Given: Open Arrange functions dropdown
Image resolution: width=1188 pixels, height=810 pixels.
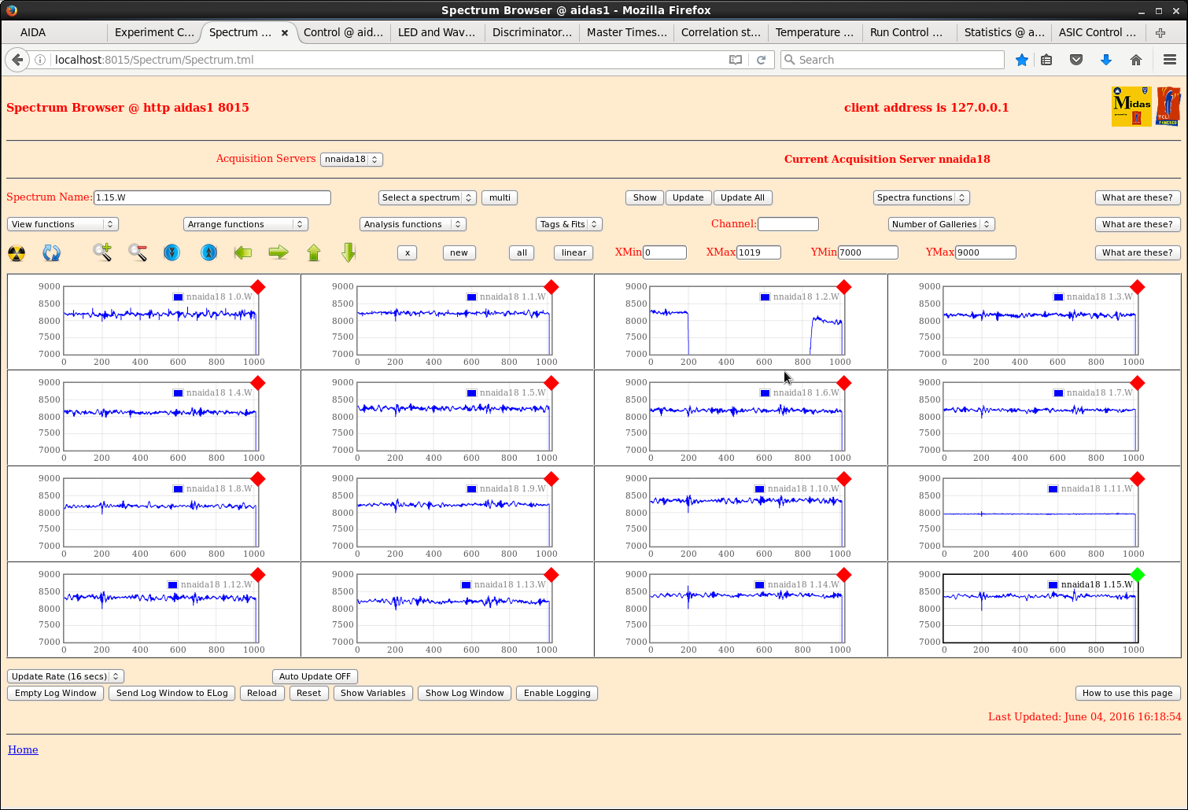Looking at the screenshot, I should coord(245,224).
